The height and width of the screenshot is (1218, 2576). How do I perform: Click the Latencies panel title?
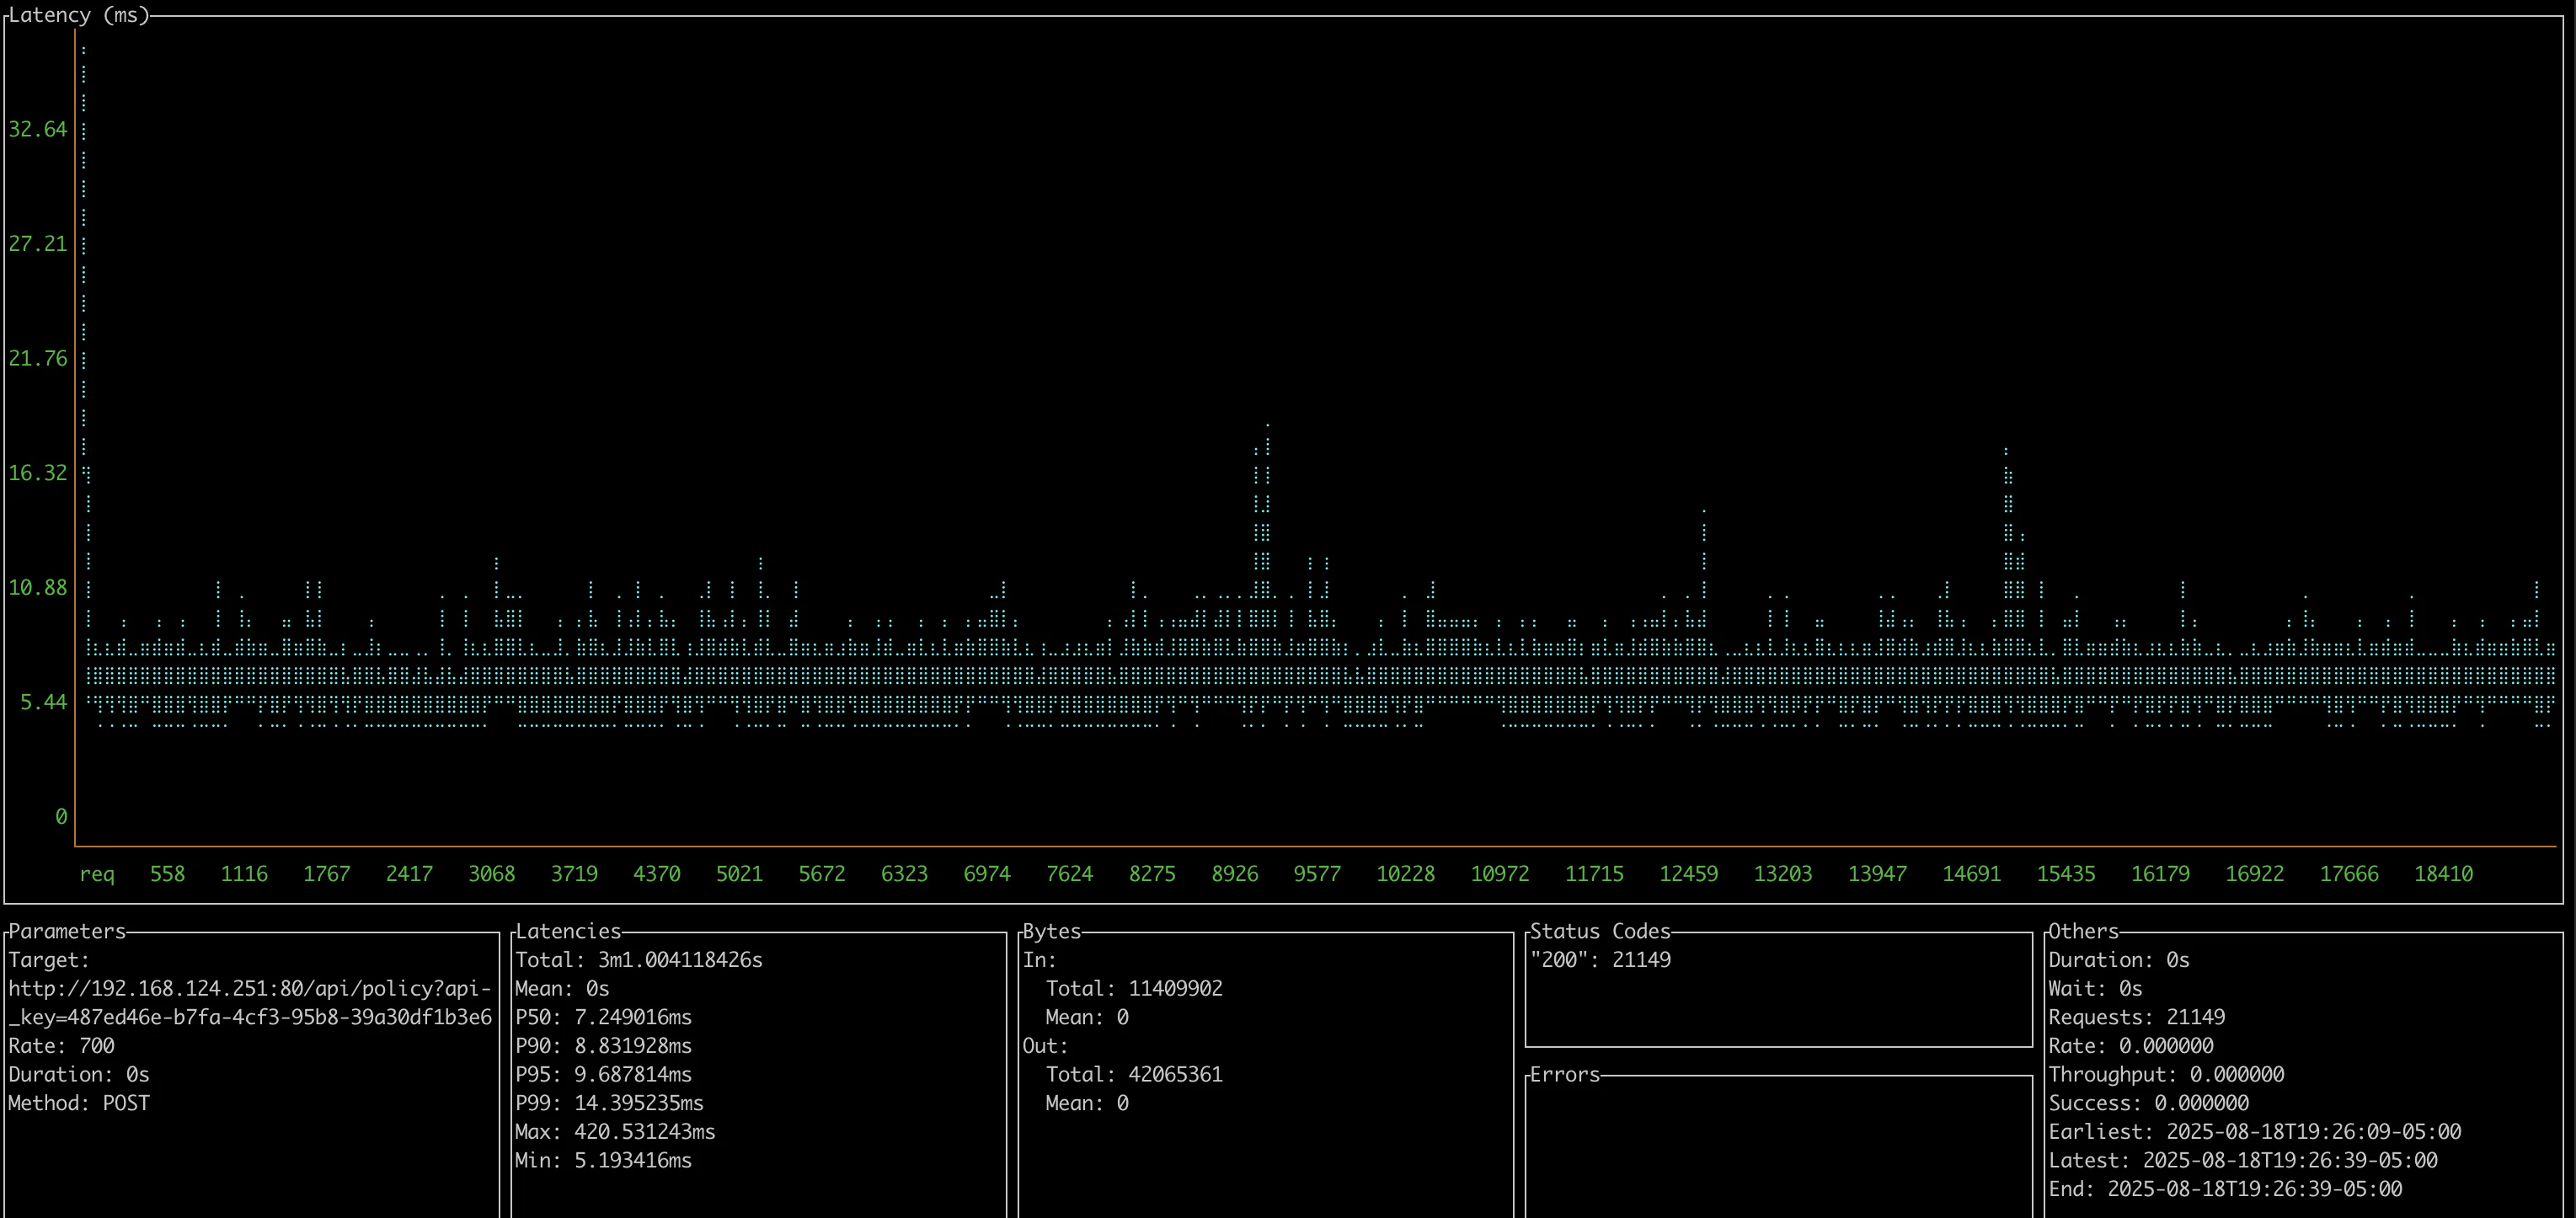(568, 932)
